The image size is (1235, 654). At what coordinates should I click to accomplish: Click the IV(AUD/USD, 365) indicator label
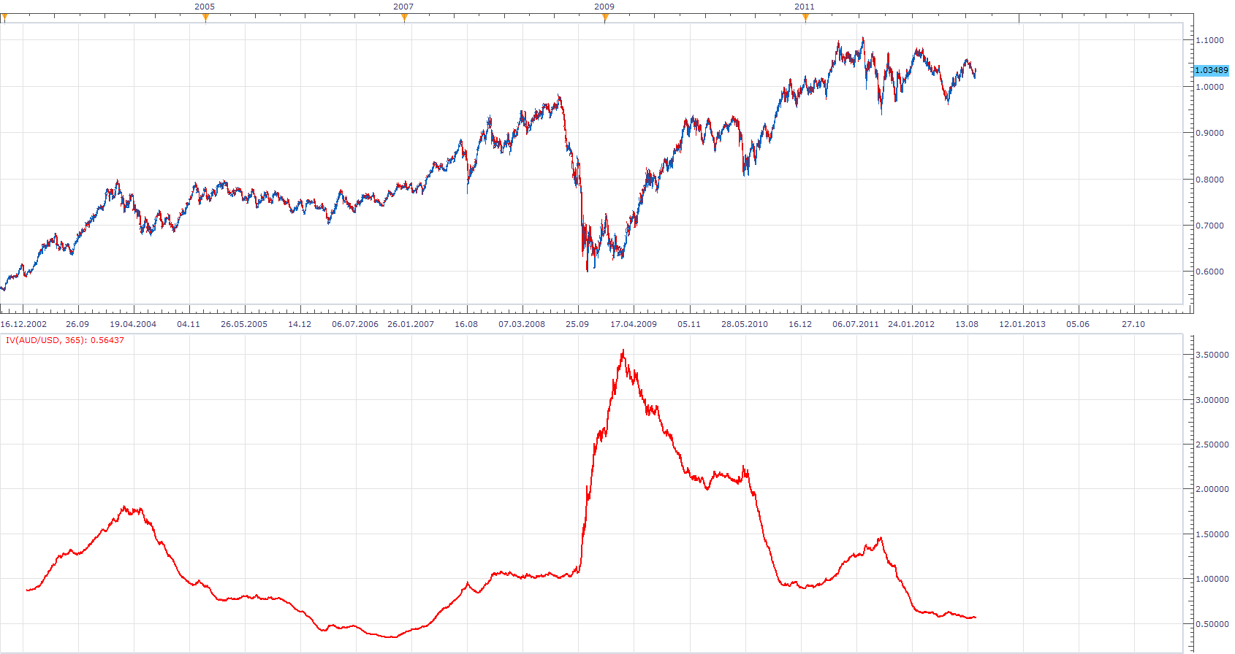click(x=65, y=340)
